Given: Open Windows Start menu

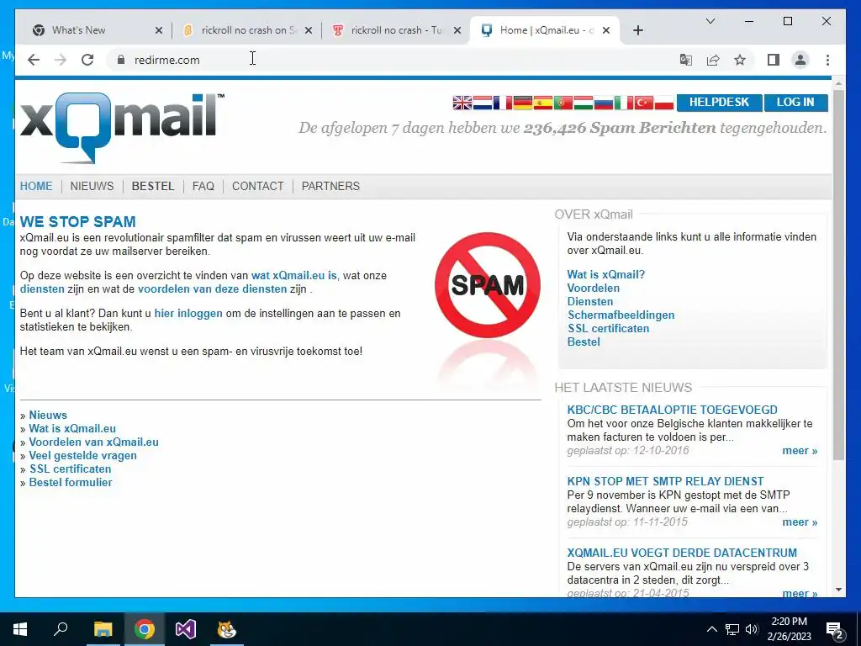Looking at the screenshot, I should click(20, 629).
